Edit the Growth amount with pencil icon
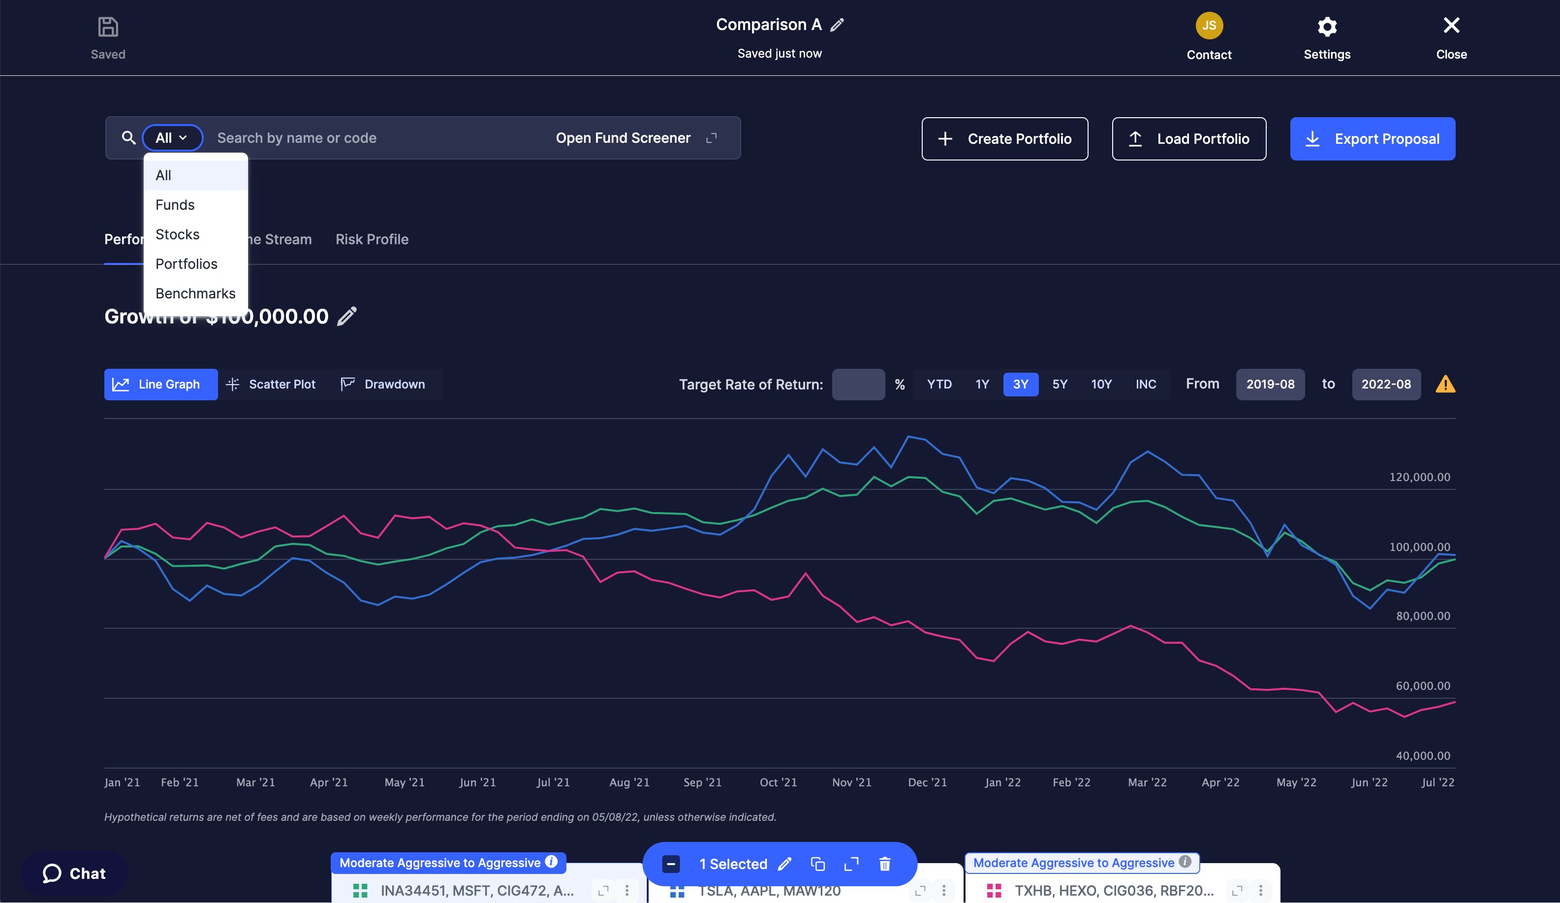 pyautogui.click(x=346, y=316)
